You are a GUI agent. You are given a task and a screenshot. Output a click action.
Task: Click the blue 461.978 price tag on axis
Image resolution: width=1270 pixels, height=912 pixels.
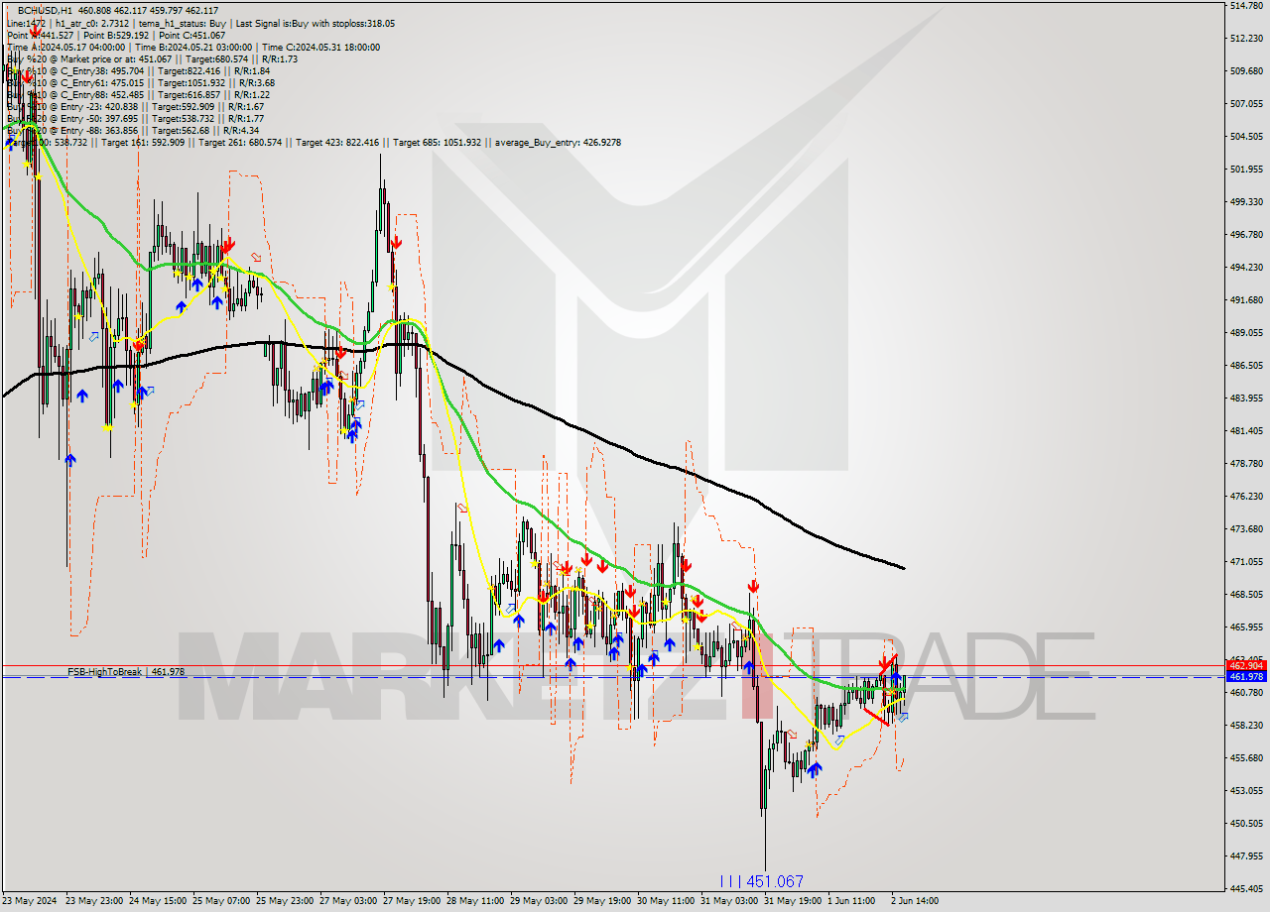tap(1246, 676)
